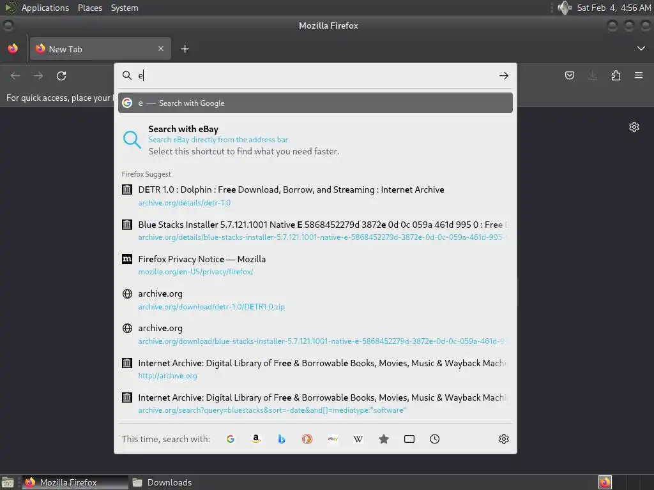Open archive.org DETR1.0.zip download suggestion
Image resolution: width=654 pixels, height=490 pixels.
(316, 300)
